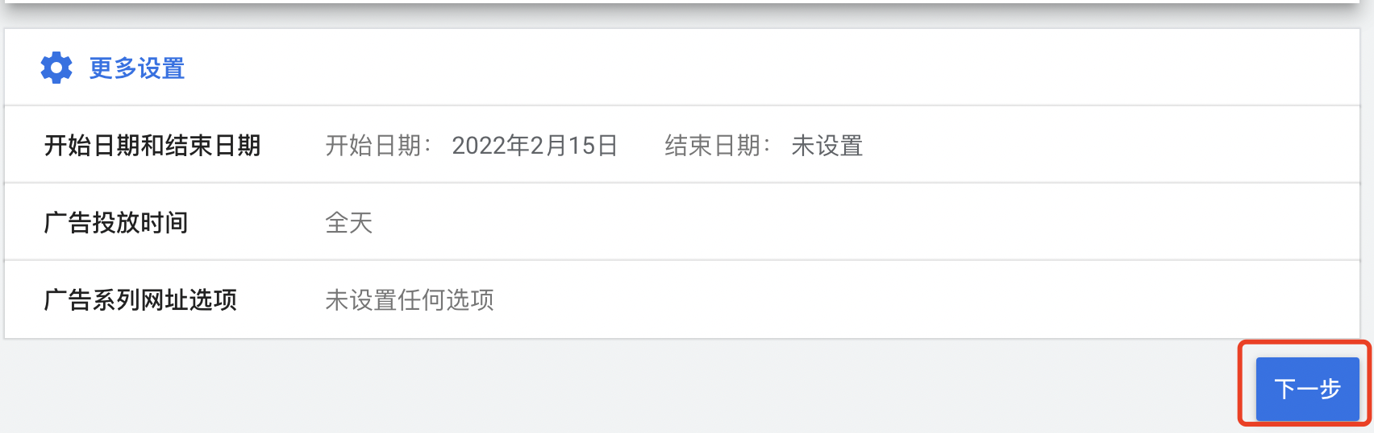Click empty space right of 全天
Image resolution: width=1374 pixels, height=433 pixels.
[x=863, y=223]
